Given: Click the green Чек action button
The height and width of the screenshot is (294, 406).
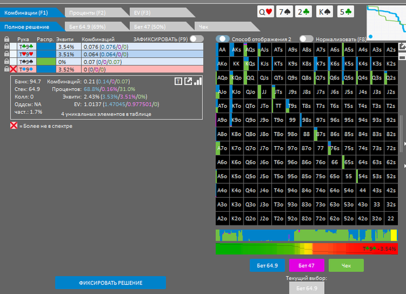Looking at the screenshot, I should point(346,266).
